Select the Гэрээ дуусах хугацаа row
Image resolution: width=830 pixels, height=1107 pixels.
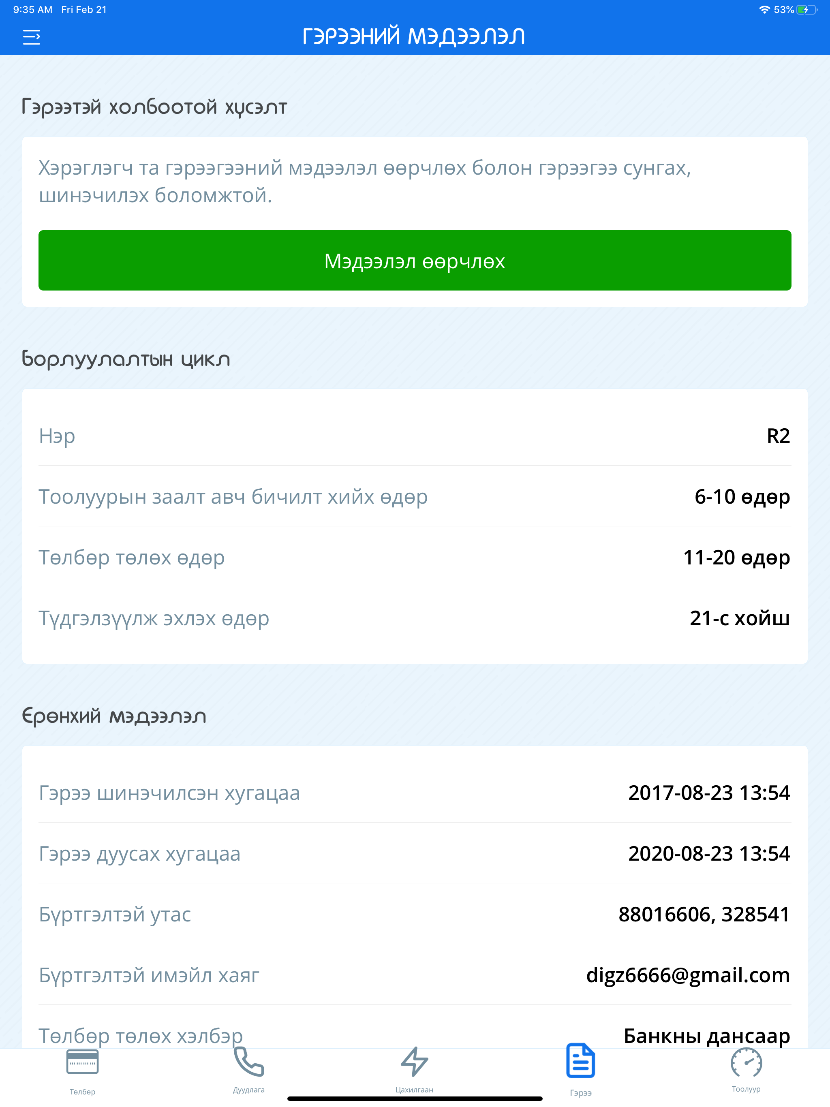click(x=415, y=853)
